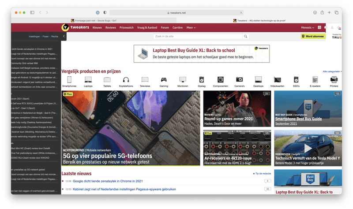Open the Laptops category icon
Image resolution: width=353 pixels, height=209 pixels.
tap(88, 80)
